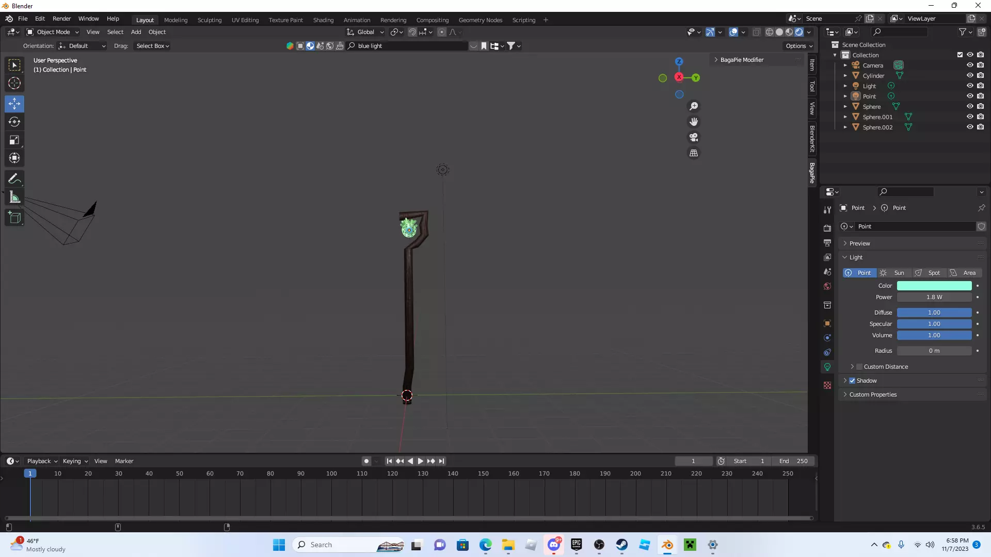Toggle Collection exclude checkbox in outliner

960,55
